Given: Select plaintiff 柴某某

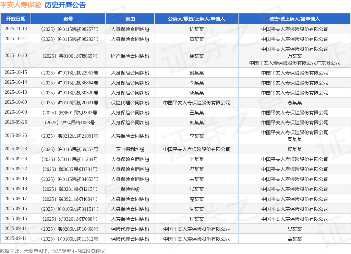Looking at the screenshot, I should coord(196,93).
